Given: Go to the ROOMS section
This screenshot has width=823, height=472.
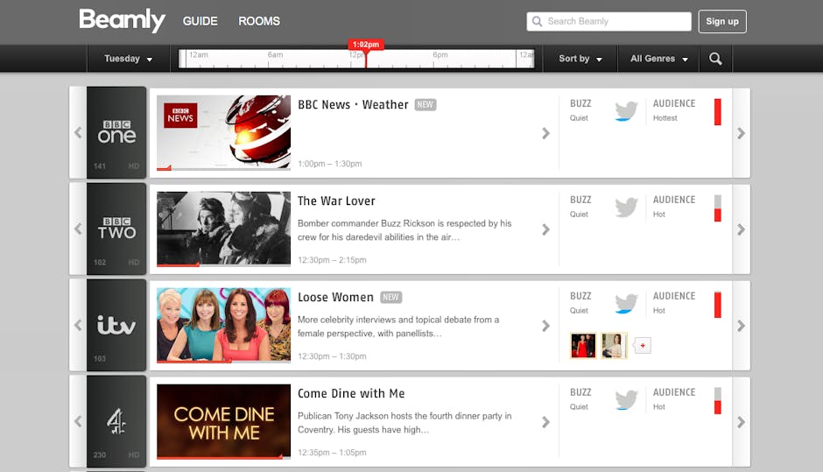Looking at the screenshot, I should pyautogui.click(x=259, y=21).
